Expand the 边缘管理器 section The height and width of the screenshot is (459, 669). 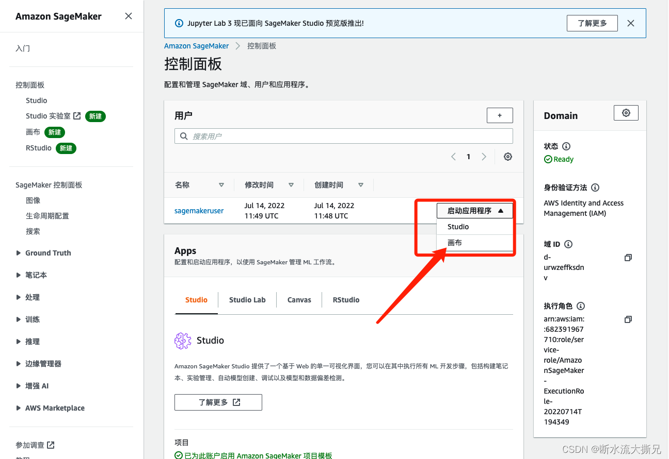click(19, 364)
